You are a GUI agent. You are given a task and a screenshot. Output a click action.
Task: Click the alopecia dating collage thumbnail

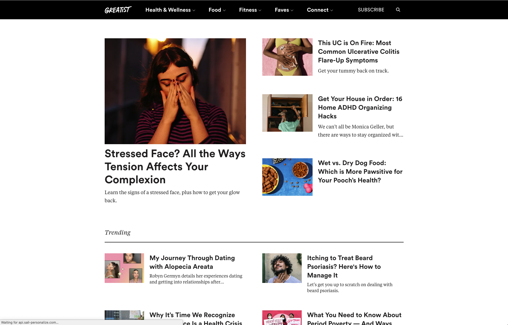point(124,268)
